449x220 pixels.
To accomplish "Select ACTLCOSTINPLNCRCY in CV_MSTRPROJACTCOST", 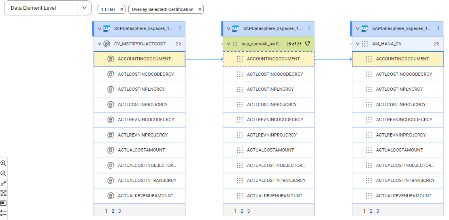I will pyautogui.click(x=139, y=90).
